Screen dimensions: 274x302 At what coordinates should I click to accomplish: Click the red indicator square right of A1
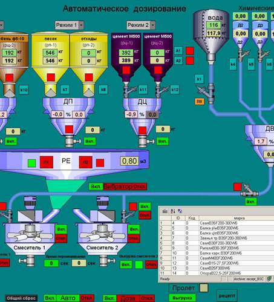(190, 51)
